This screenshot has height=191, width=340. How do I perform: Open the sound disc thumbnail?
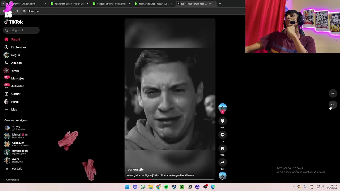(x=223, y=176)
